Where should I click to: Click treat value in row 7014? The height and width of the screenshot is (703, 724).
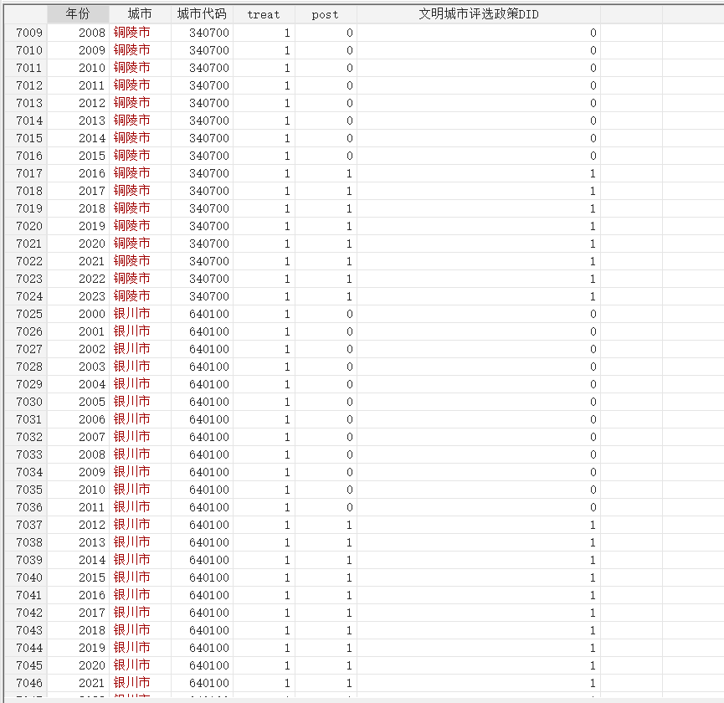(x=264, y=121)
